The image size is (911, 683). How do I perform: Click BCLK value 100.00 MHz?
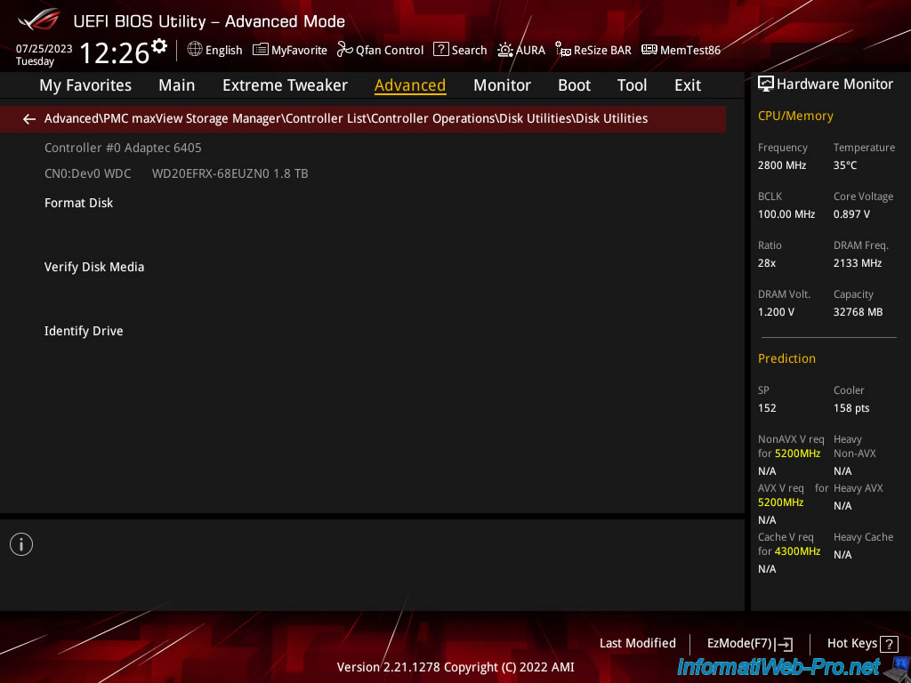click(x=786, y=214)
